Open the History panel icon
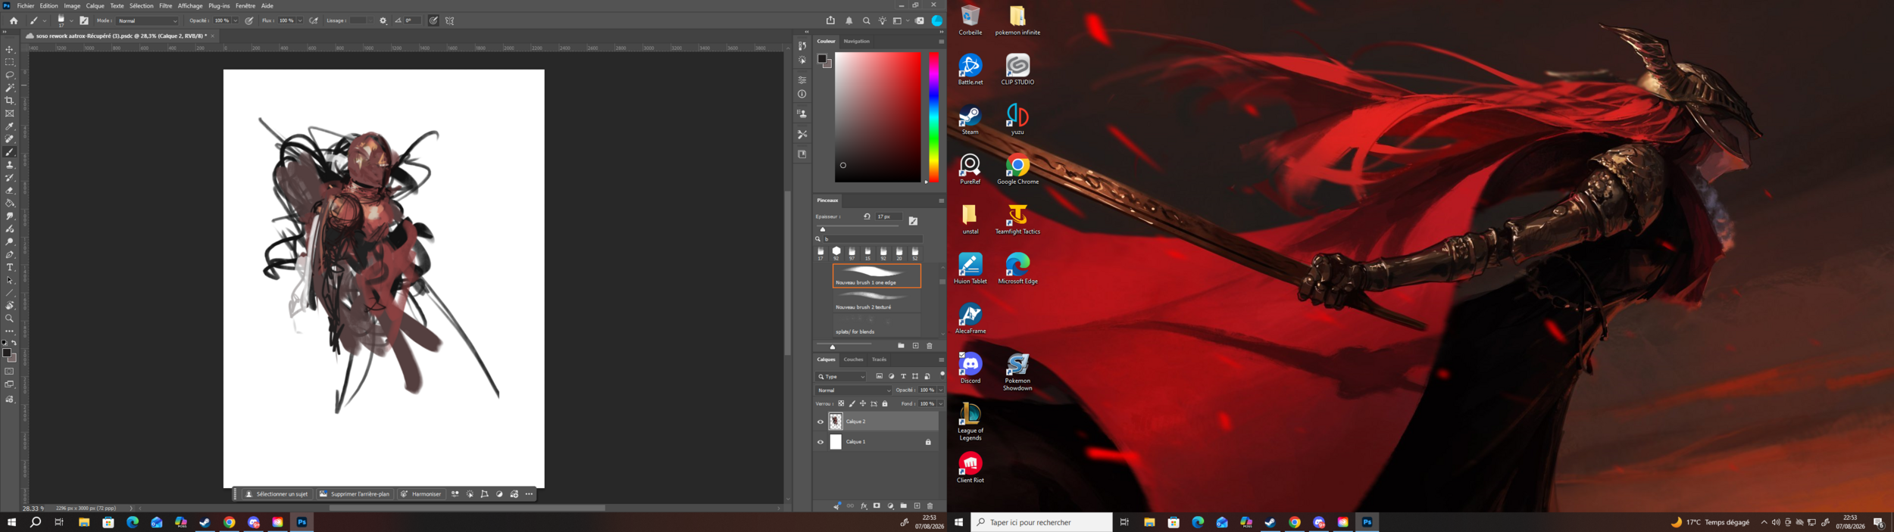 (x=802, y=46)
